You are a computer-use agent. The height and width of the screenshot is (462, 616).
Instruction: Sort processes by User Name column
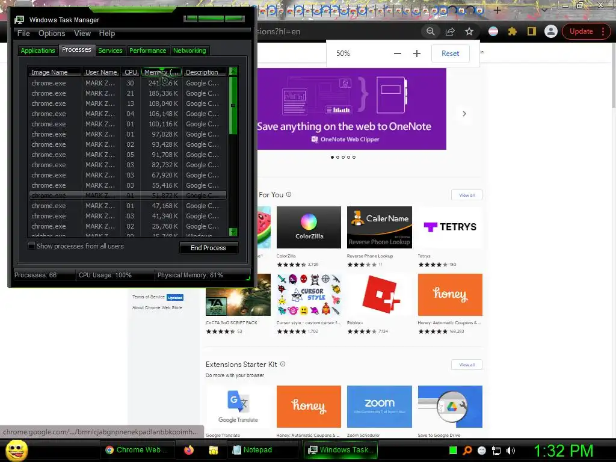click(x=101, y=72)
